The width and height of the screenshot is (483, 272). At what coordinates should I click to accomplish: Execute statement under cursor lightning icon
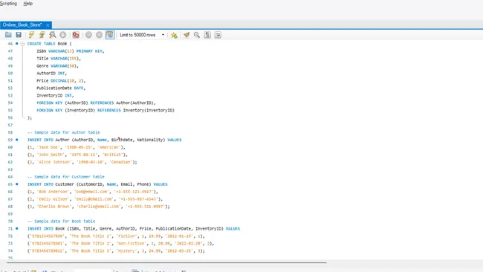tap(42, 35)
